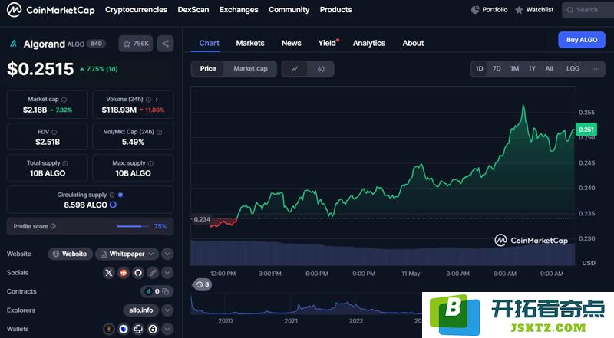Add Algorand to watchlist via 756K star
614x338 pixels.
tap(136, 44)
